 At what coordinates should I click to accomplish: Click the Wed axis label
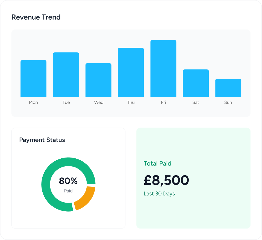[x=99, y=102]
